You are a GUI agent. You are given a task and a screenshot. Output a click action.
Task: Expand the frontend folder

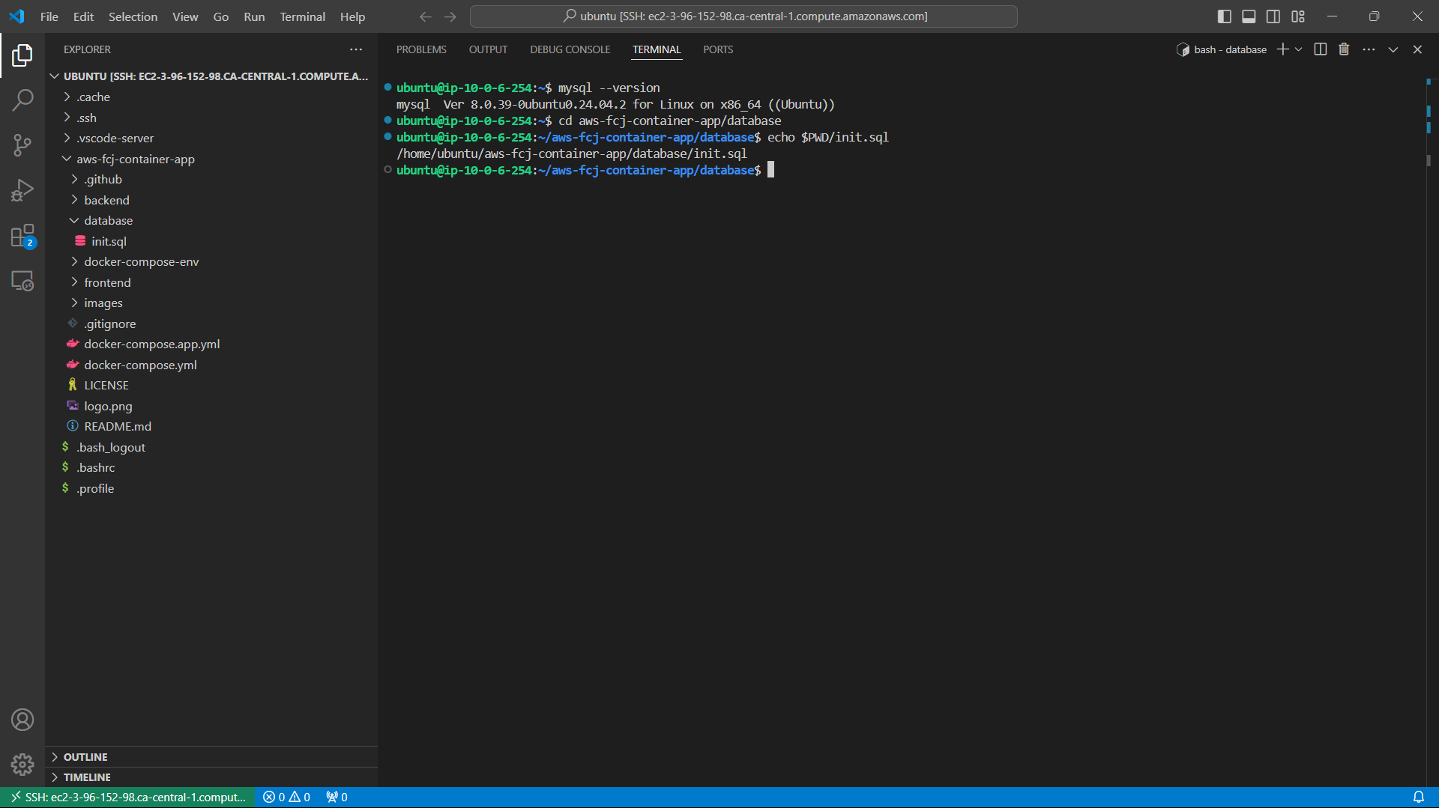[x=211, y=282]
